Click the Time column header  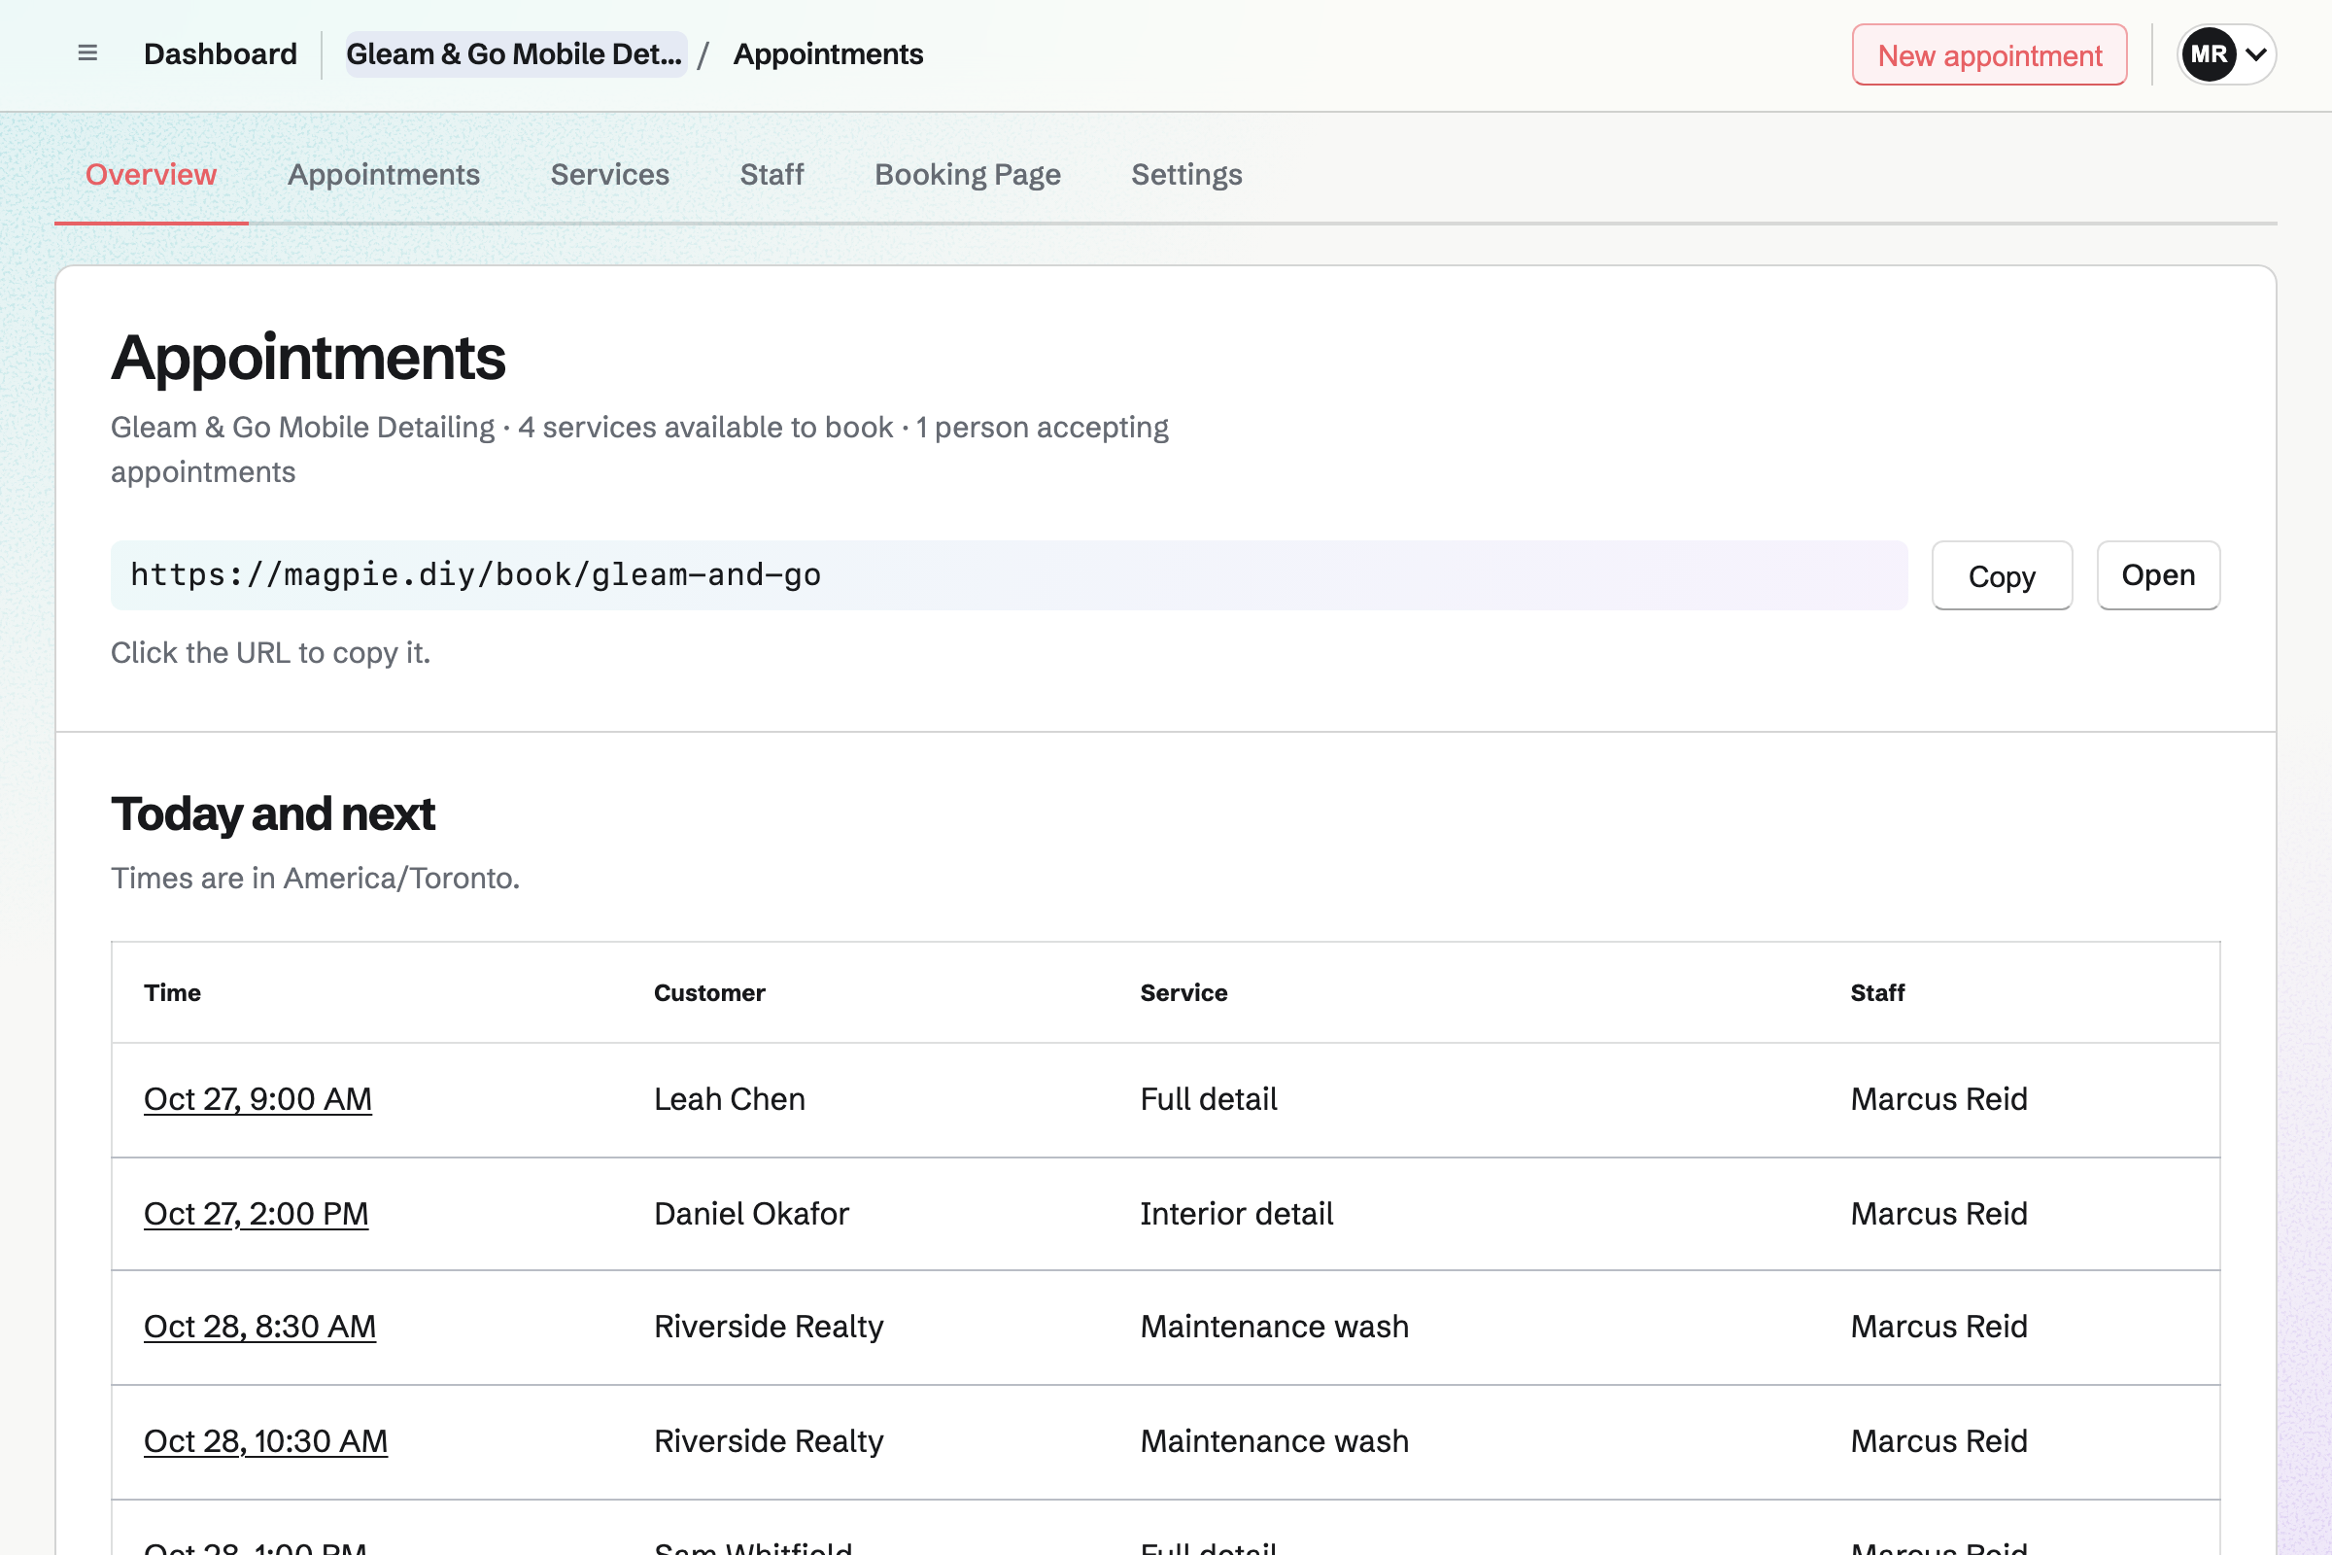(173, 992)
